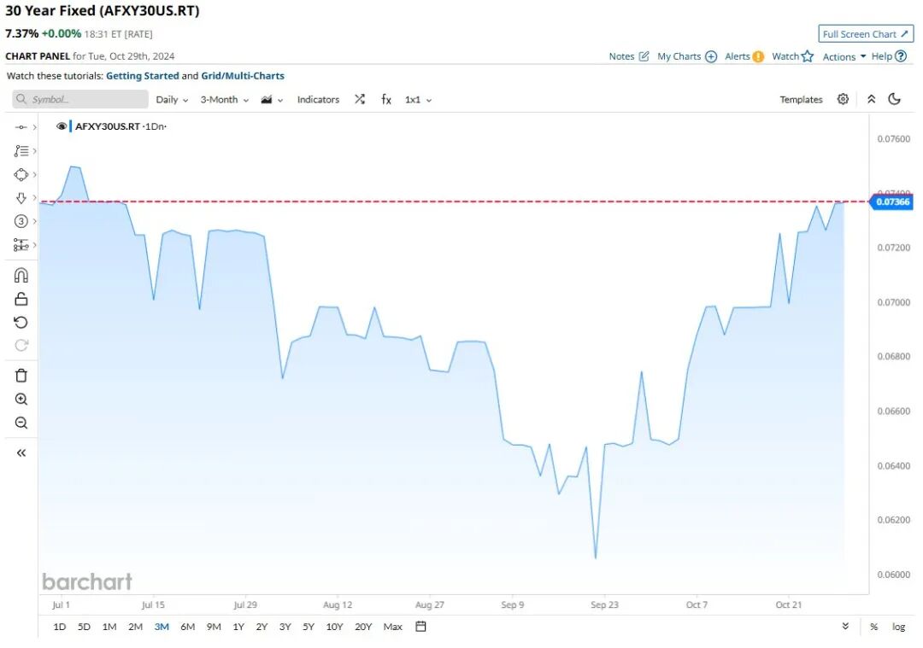The image size is (923, 648).
Task: Zoom out with the magnifier minus icon
Action: coord(21,423)
